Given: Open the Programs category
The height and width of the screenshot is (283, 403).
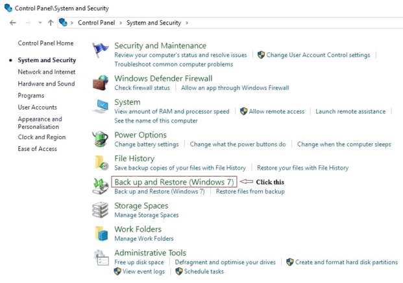Looking at the screenshot, I should [31, 95].
